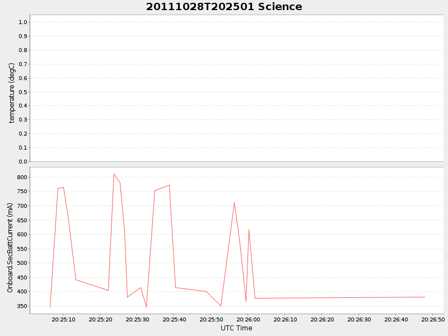Click the 450 mA tick label
The image size is (448, 336).
[x=22, y=277]
